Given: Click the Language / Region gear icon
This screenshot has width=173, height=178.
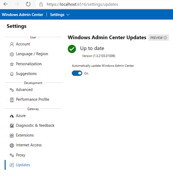Looking at the screenshot, I should tap(12, 54).
